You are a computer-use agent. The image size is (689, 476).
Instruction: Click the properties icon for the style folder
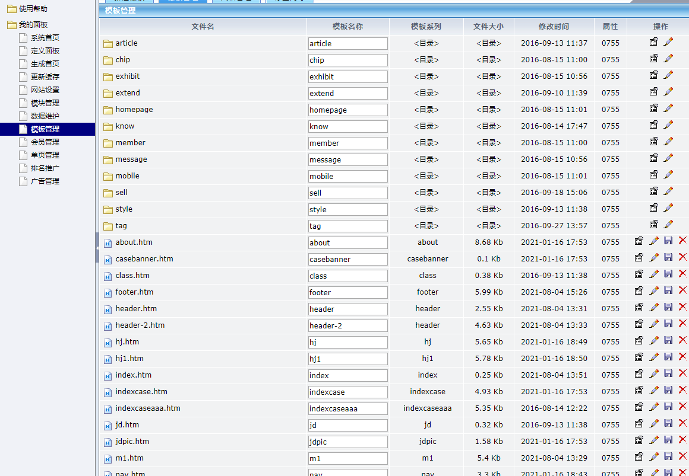click(x=653, y=208)
